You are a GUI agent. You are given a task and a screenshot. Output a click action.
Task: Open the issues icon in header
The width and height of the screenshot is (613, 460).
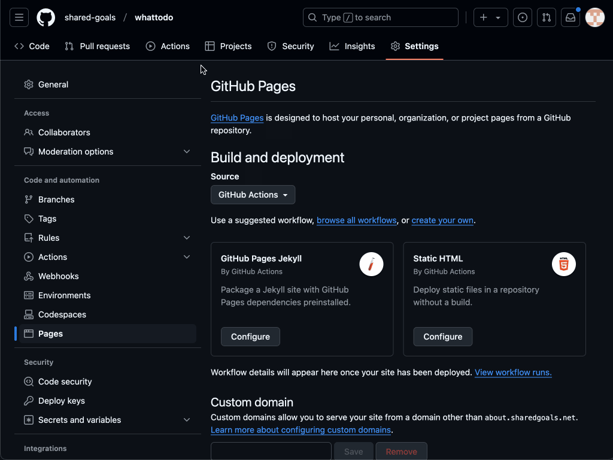pos(523,17)
